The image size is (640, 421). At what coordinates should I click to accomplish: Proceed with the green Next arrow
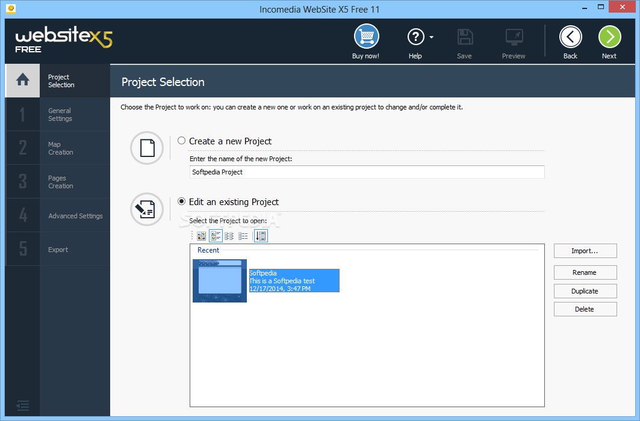click(609, 37)
